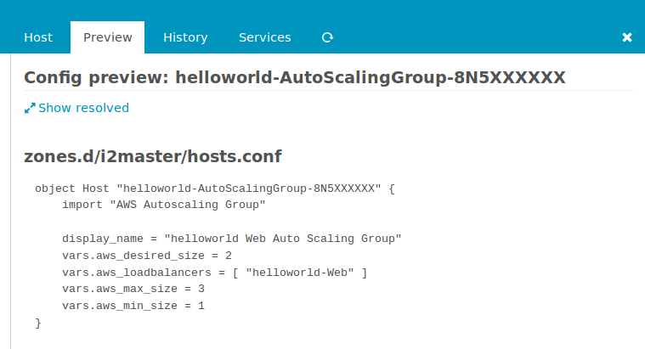Click the display_name config line
This screenshot has width=645, height=349.
[x=232, y=239]
